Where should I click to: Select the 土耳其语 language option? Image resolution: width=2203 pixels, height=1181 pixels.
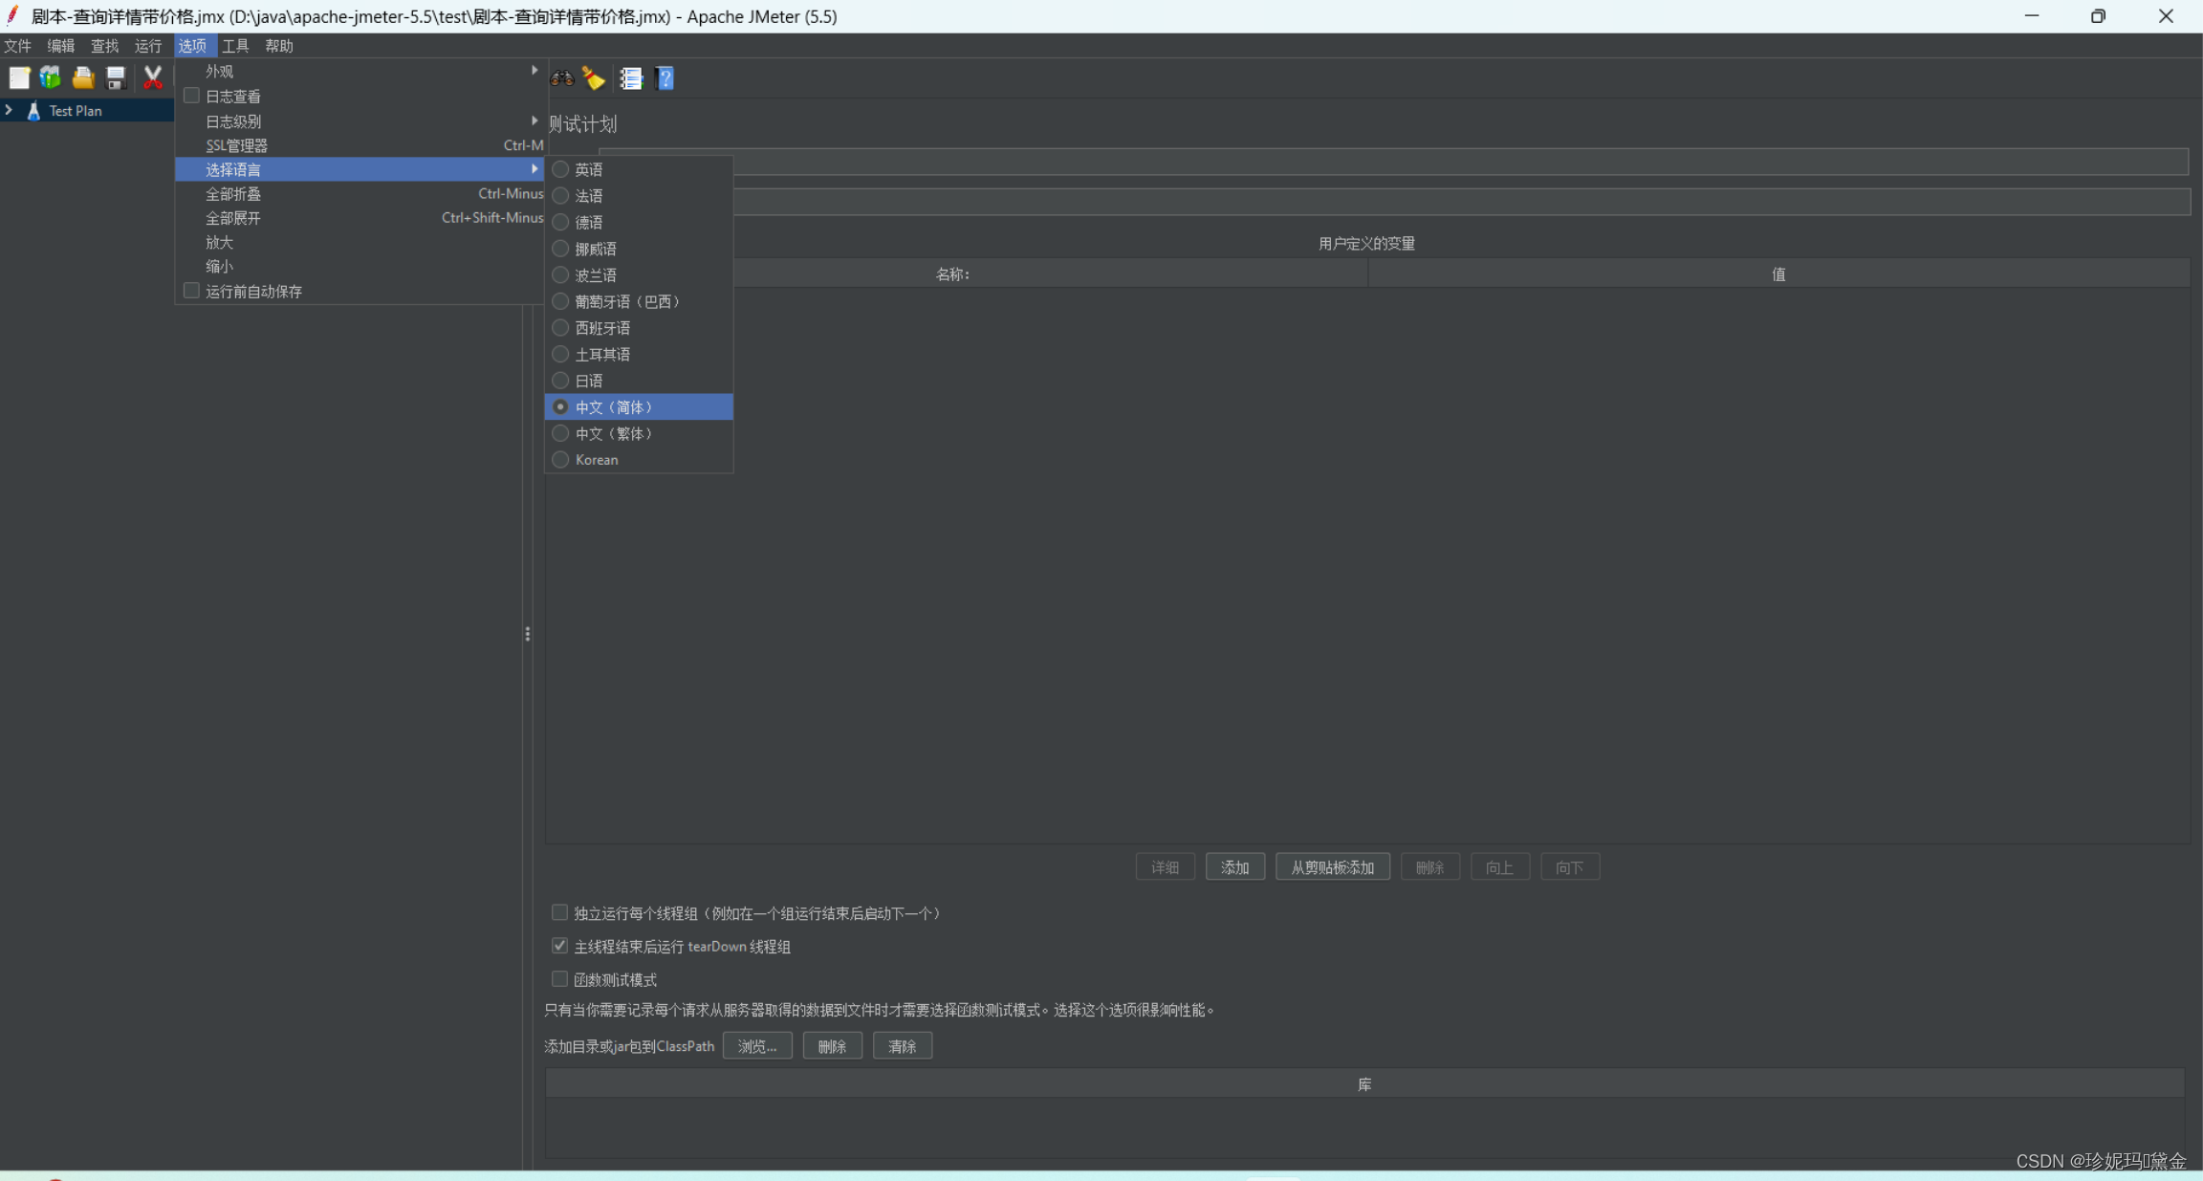click(639, 354)
